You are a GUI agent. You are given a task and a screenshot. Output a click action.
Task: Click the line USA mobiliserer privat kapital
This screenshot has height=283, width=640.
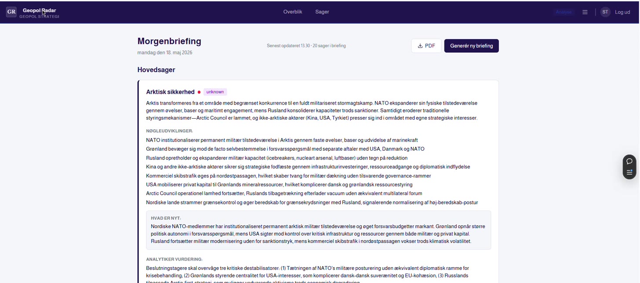pyautogui.click(x=279, y=185)
